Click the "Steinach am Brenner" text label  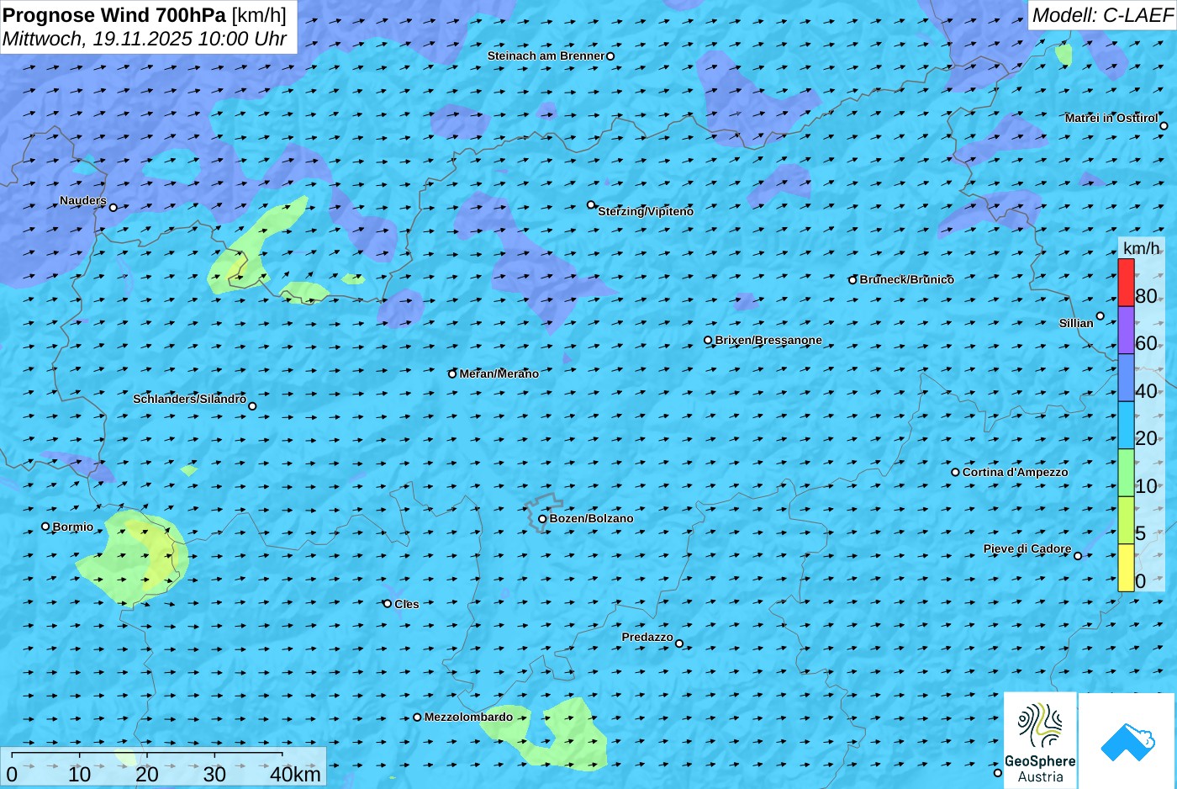coord(546,56)
